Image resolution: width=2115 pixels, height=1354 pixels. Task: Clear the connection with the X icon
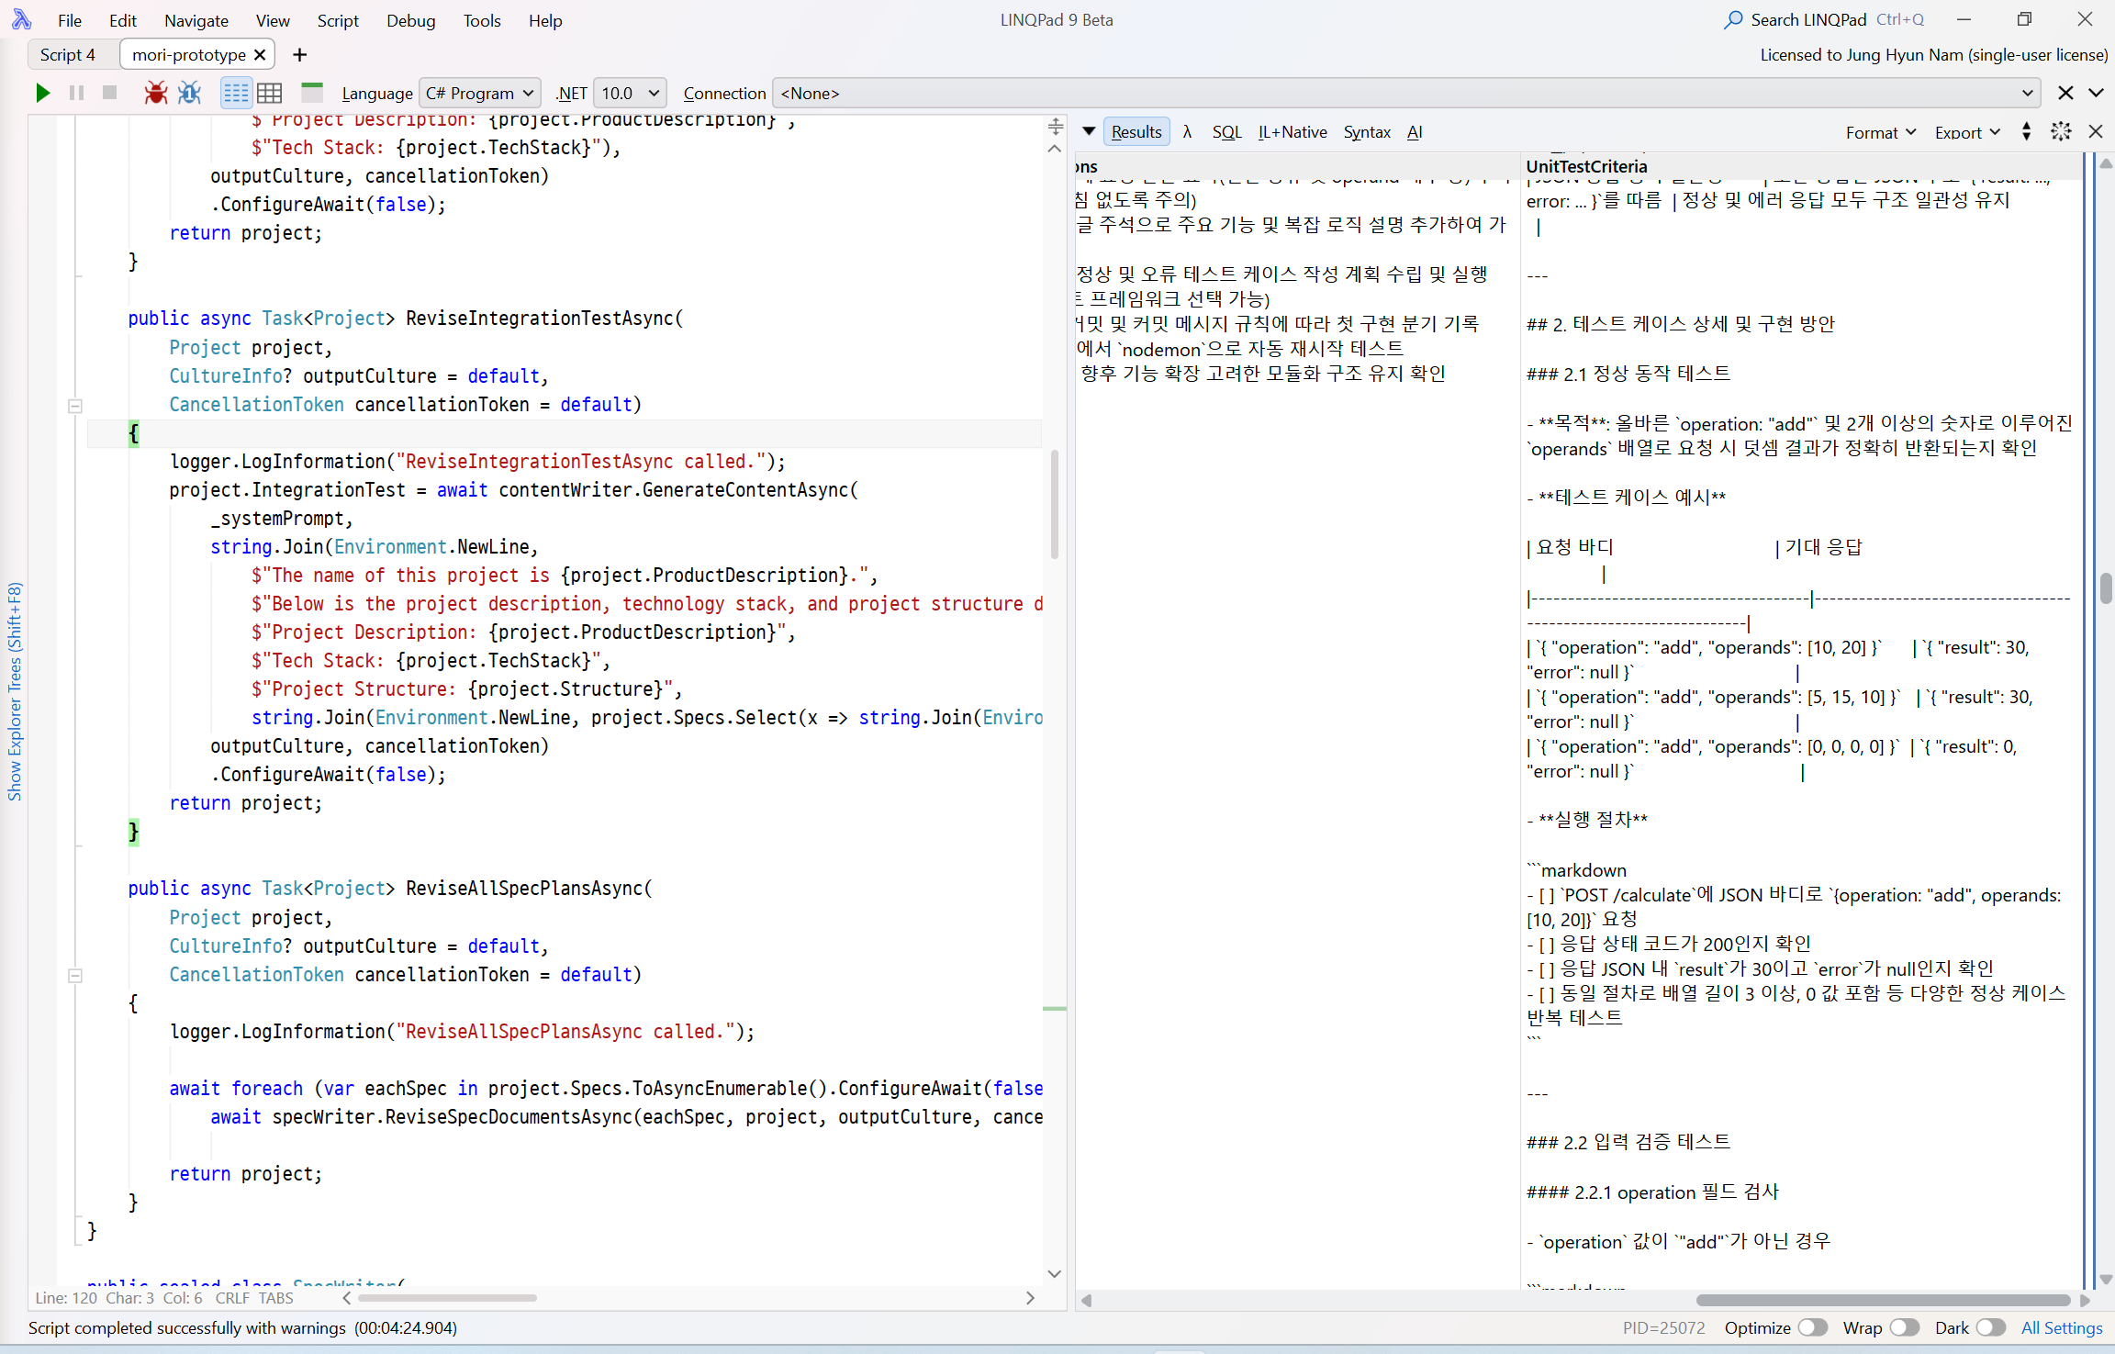tap(2065, 93)
